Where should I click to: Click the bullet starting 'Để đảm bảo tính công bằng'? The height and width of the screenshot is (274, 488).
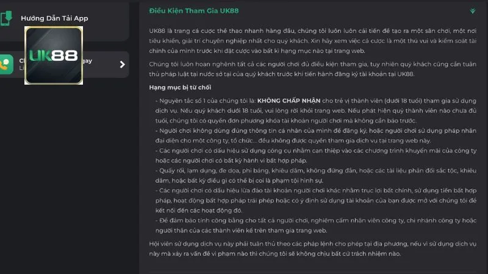coord(311,226)
